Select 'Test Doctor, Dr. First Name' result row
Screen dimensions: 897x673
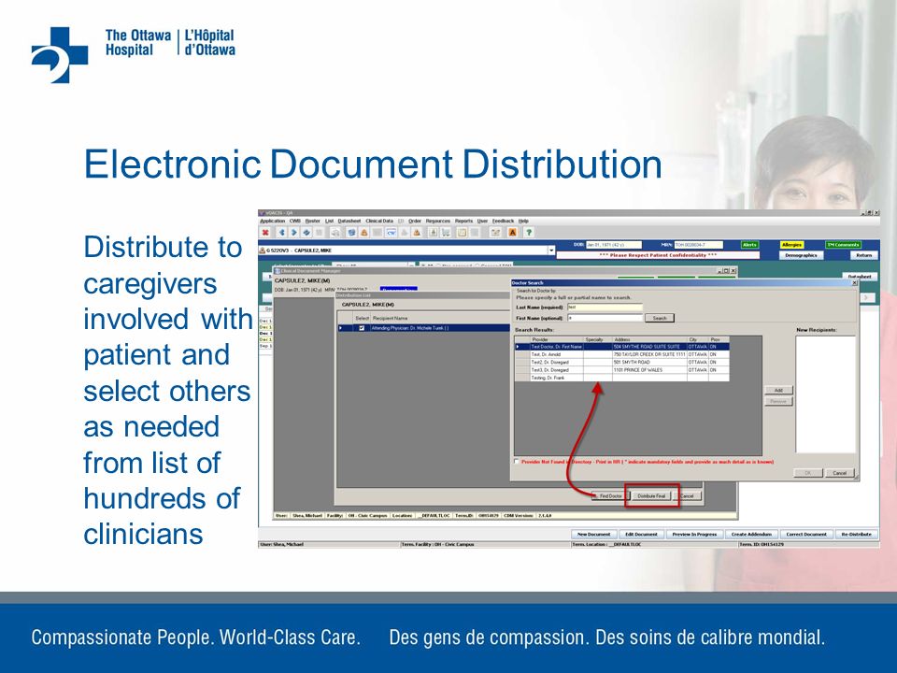tap(622, 347)
